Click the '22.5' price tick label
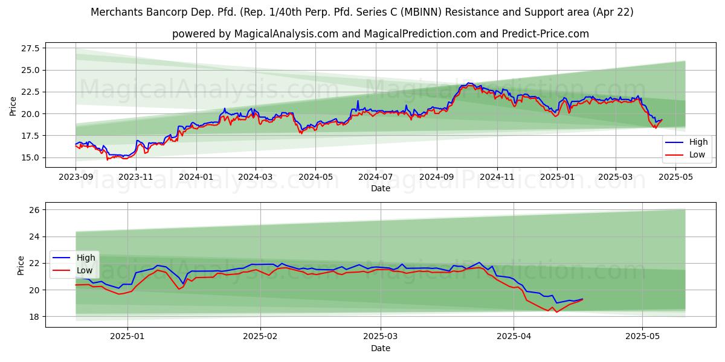 point(31,92)
